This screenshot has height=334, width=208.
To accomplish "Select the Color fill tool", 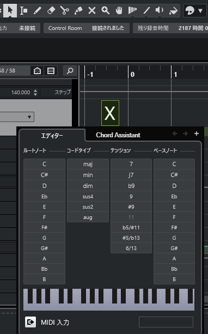I will (173, 10).
